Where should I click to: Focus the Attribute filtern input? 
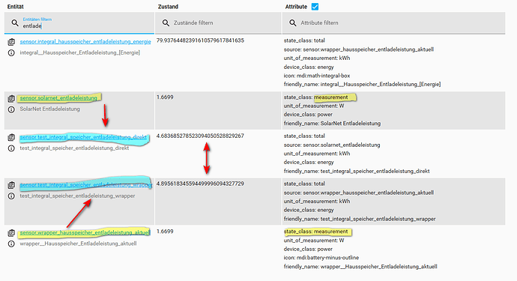393,22
